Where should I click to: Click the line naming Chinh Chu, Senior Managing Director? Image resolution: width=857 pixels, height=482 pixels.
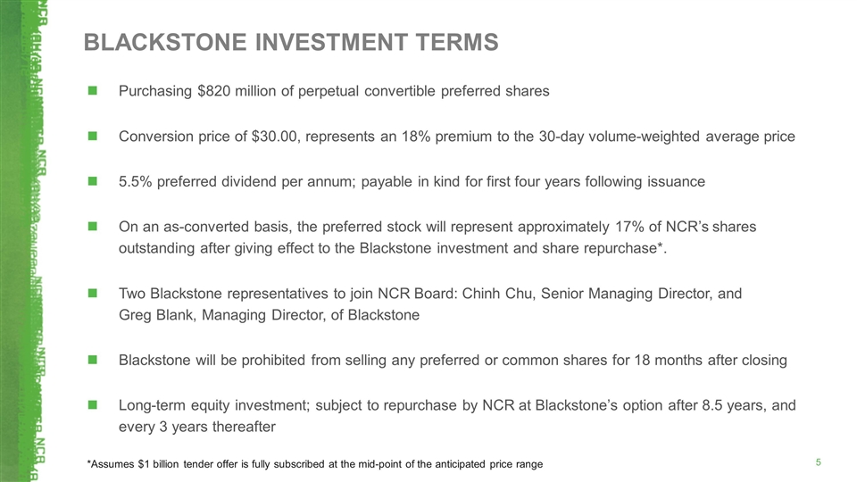click(429, 294)
